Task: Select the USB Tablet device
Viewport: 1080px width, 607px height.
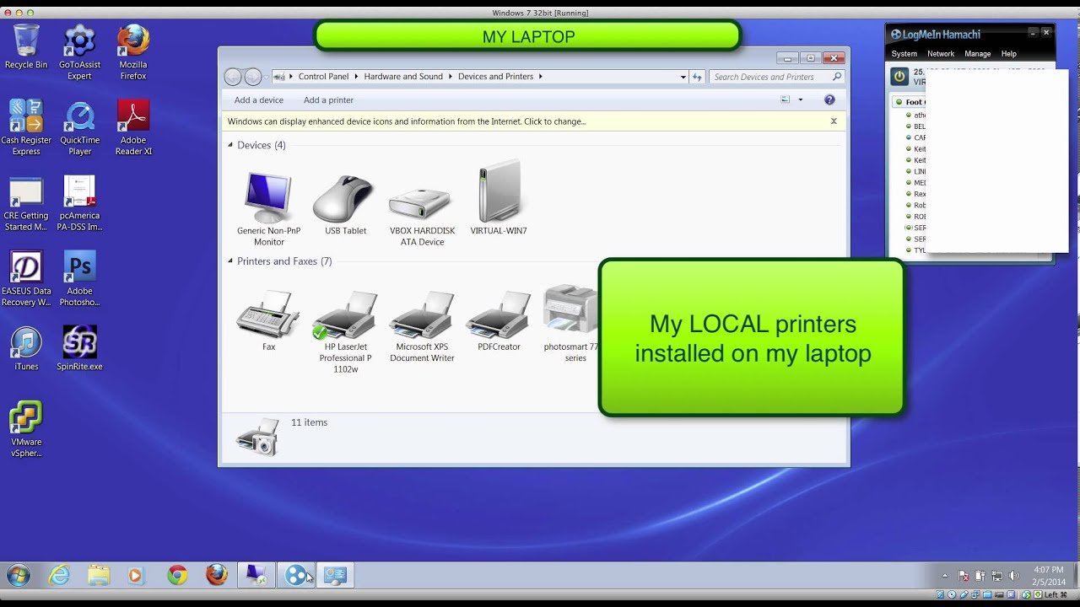Action: [x=345, y=205]
